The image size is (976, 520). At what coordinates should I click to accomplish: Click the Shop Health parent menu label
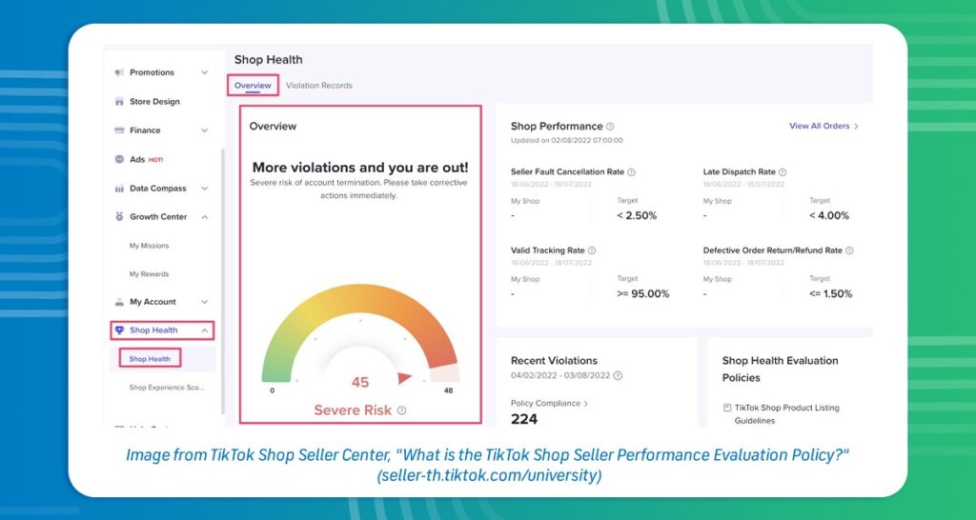click(x=153, y=330)
